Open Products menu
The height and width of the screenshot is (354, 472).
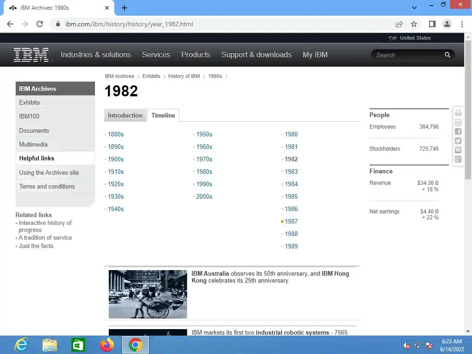coord(195,55)
